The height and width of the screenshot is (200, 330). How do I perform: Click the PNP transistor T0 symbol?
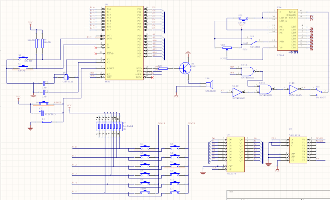tap(185, 68)
